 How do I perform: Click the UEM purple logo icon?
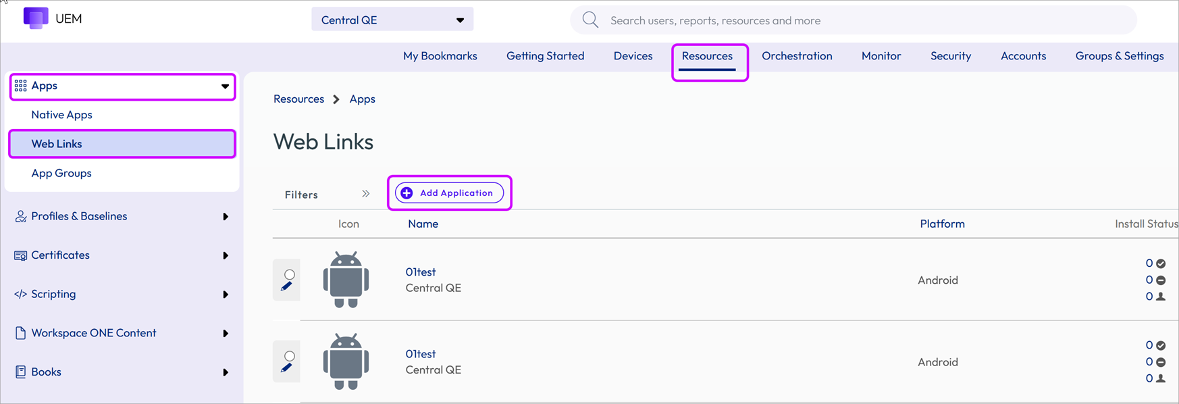pos(36,18)
